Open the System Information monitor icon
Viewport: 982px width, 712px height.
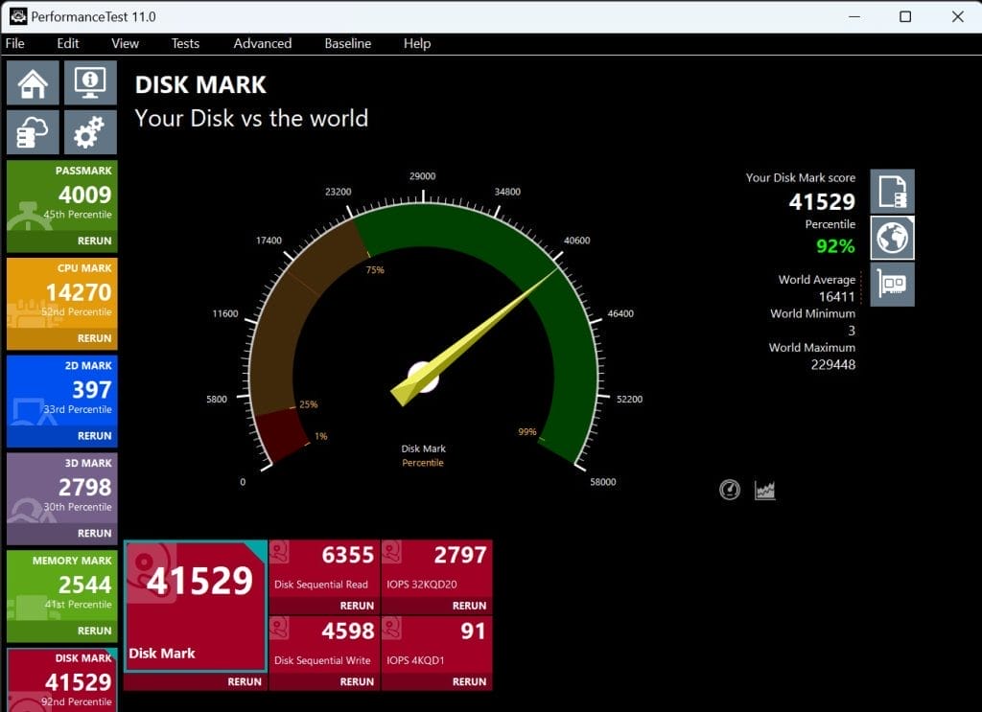[90, 82]
